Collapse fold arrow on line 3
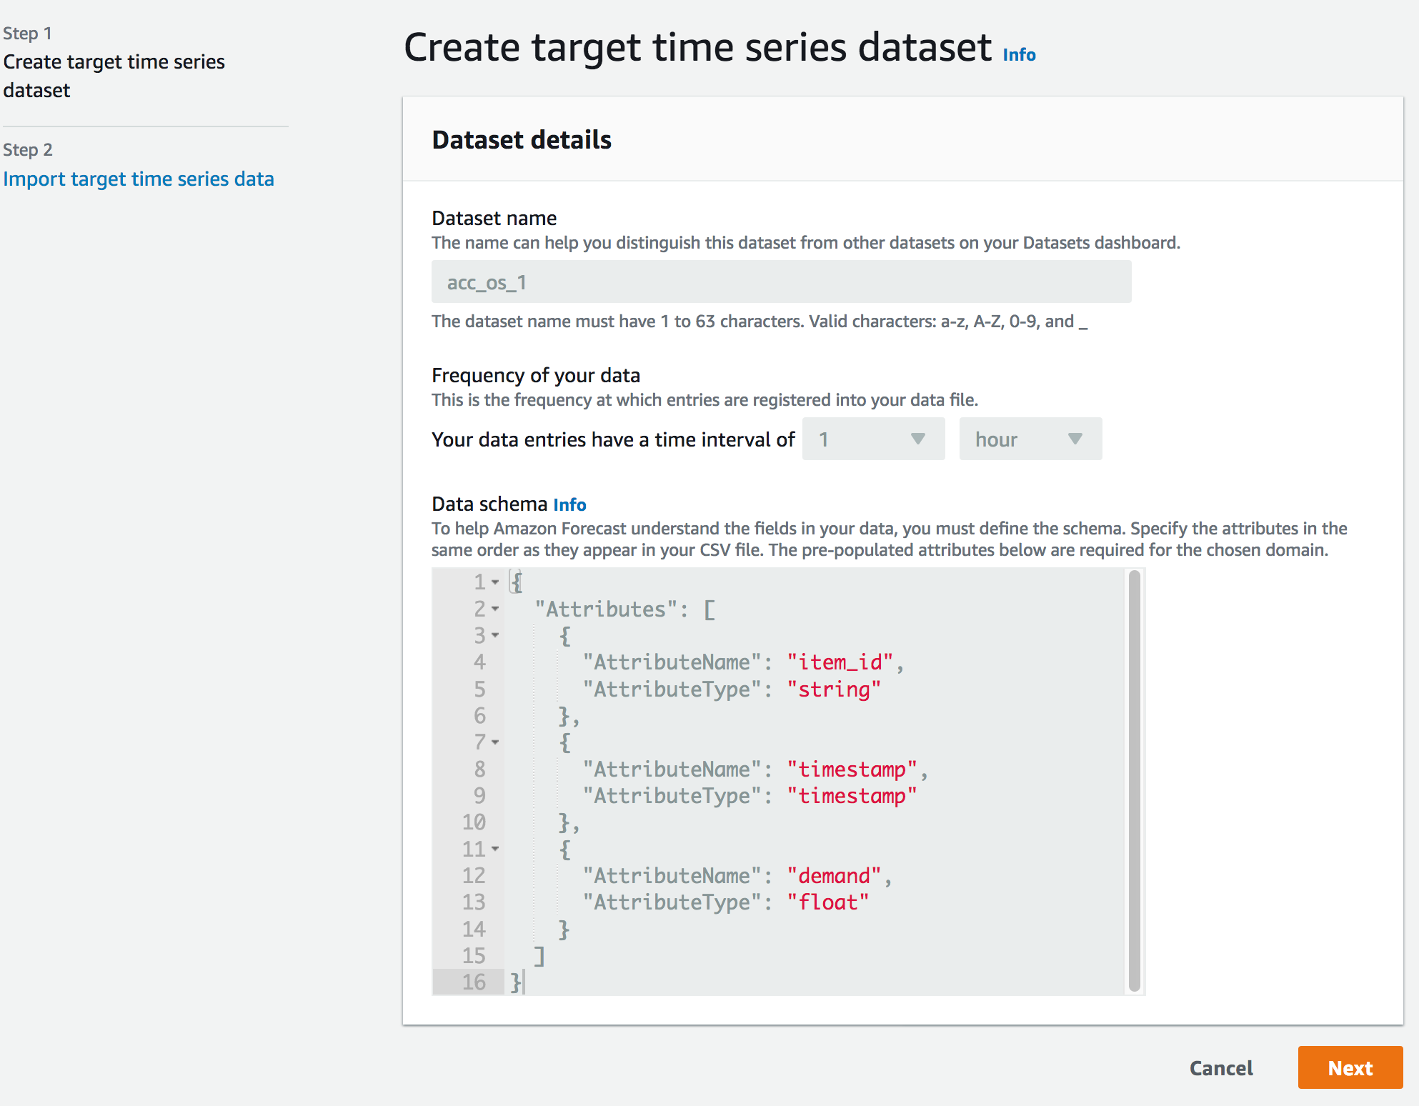The width and height of the screenshot is (1419, 1106). click(x=495, y=635)
